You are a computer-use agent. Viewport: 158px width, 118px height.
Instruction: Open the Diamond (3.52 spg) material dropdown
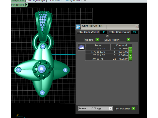tap(111, 108)
